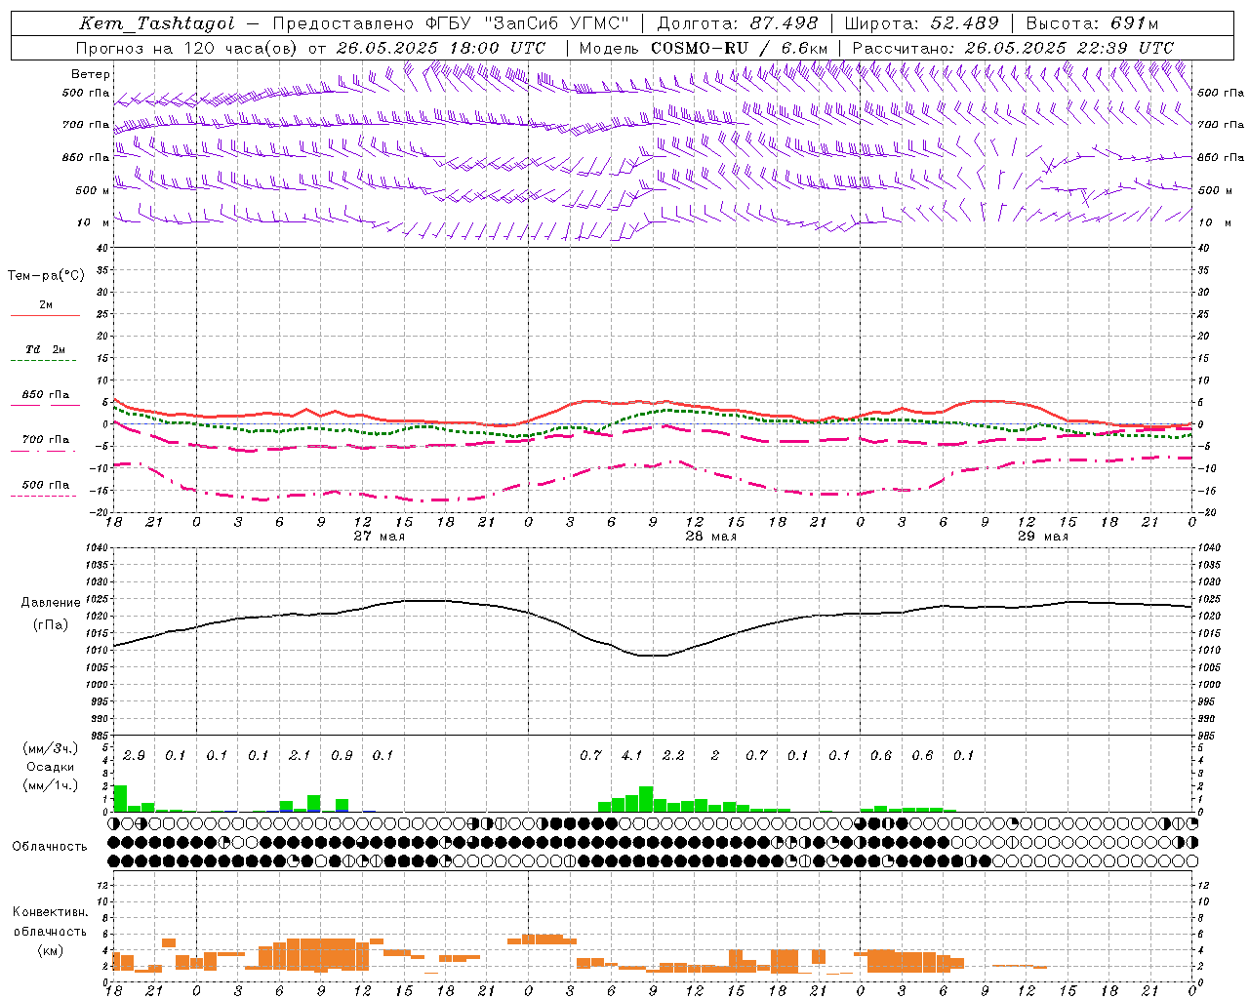Click the precipitation total 2.1
This screenshot has height=999, width=1249.
pos(300,755)
